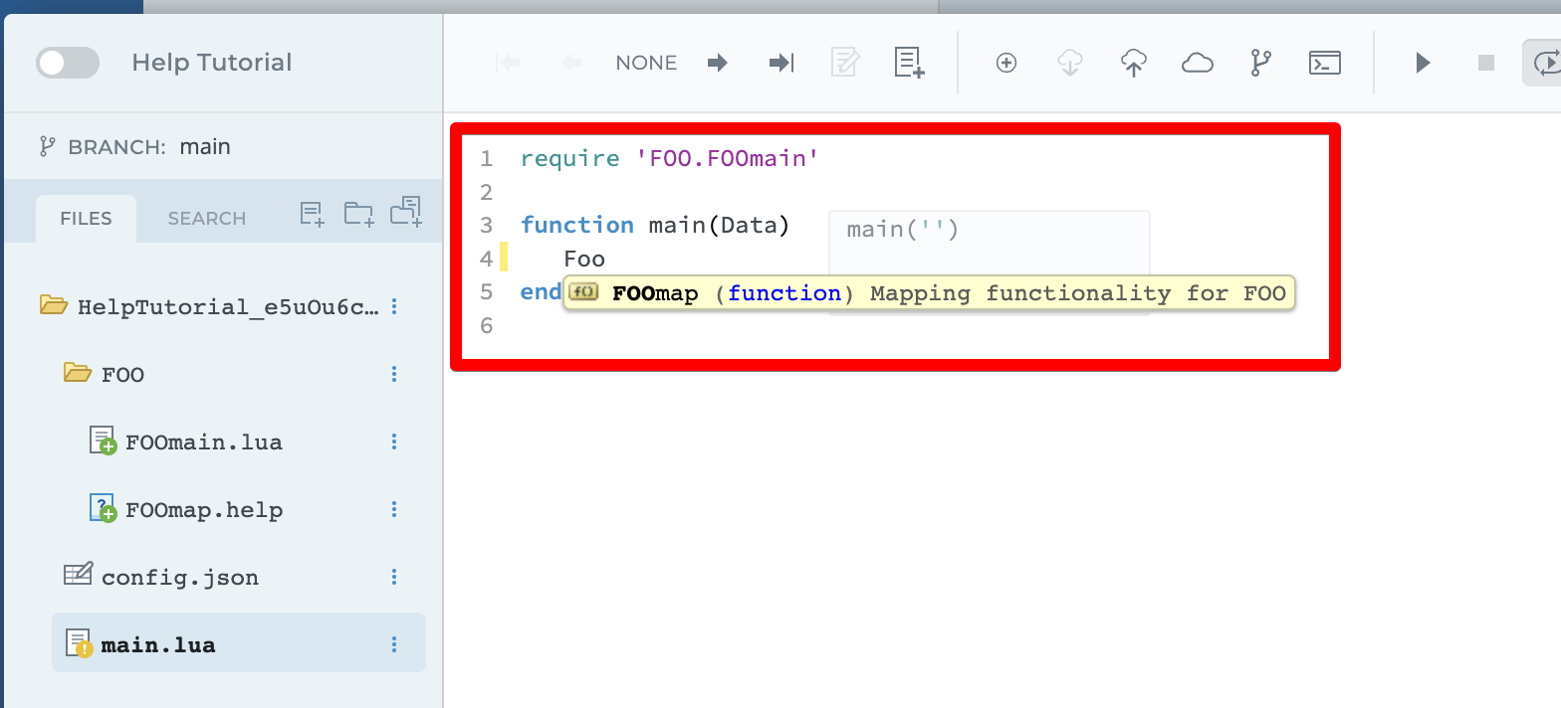
Task: Click the git branch icon in toolbar
Action: (x=1260, y=63)
